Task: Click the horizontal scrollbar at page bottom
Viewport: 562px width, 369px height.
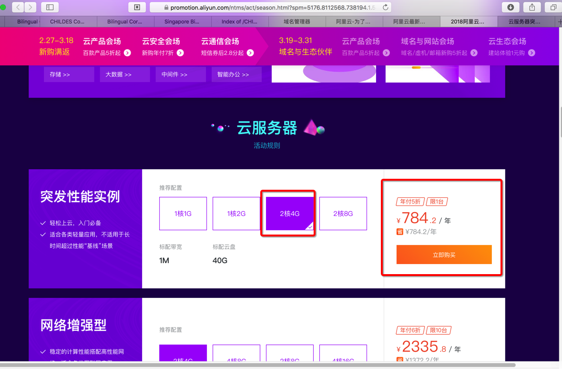Action: [258, 365]
